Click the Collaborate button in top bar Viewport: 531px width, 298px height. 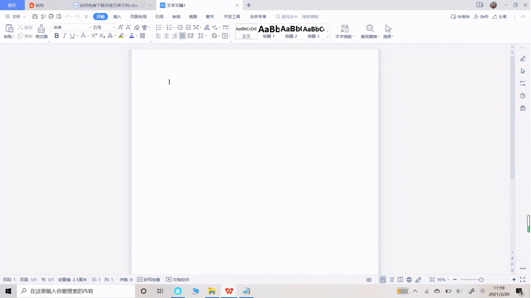481,17
